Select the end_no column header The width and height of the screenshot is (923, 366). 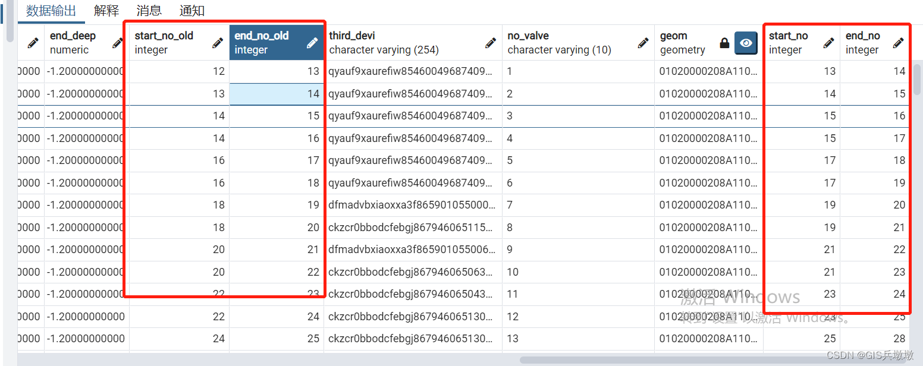point(862,36)
